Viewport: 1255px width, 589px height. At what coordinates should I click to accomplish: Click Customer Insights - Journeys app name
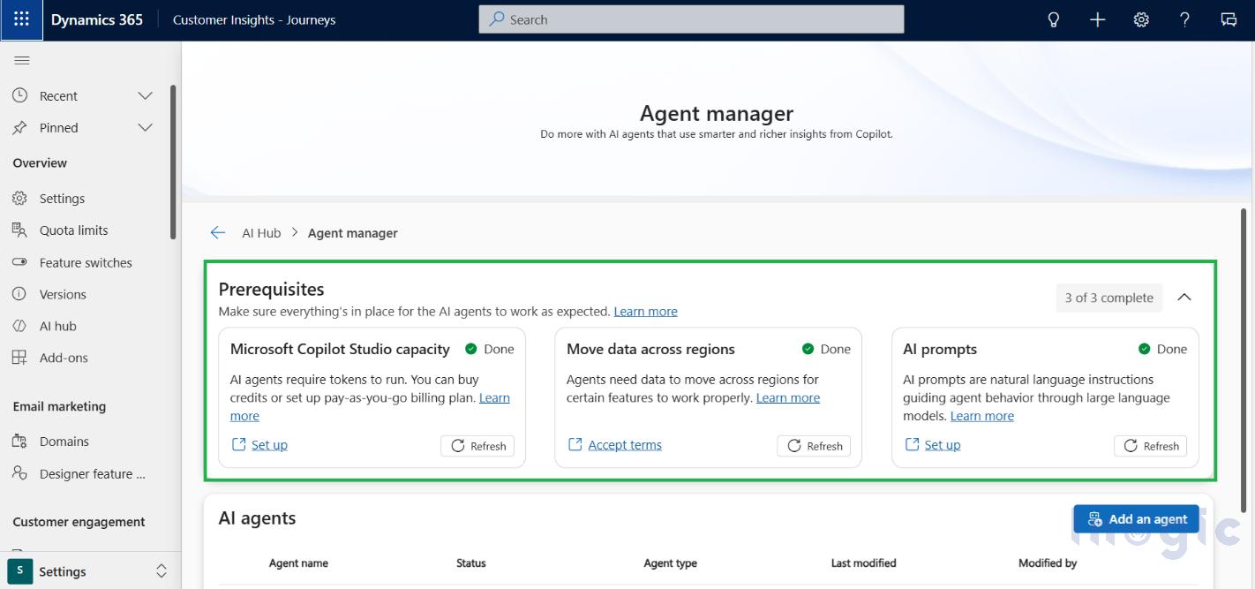[254, 19]
